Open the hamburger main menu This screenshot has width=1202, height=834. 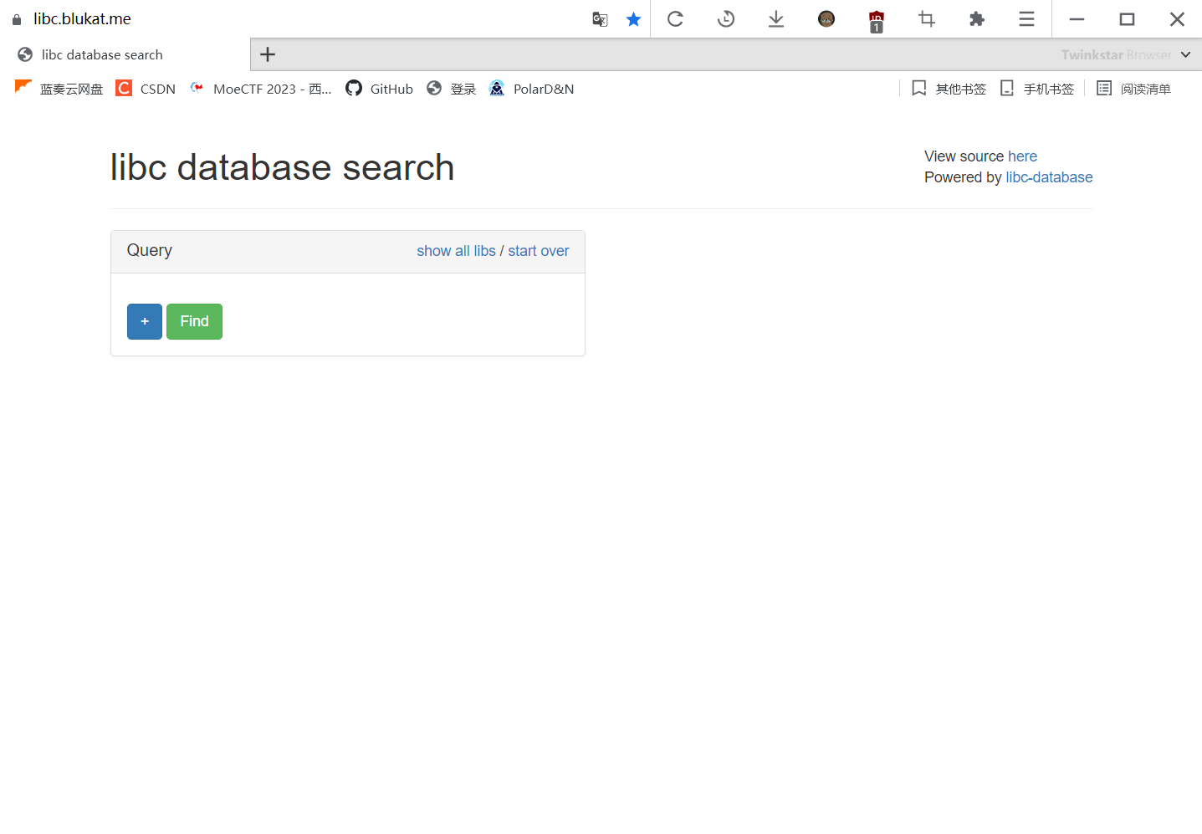pyautogui.click(x=1026, y=19)
